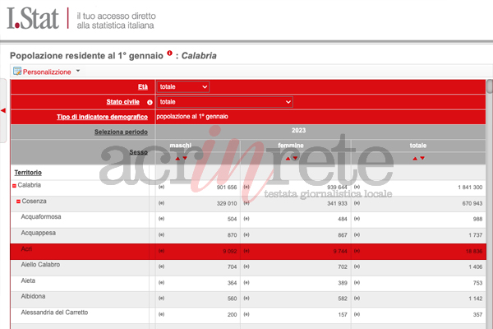493x329 pixels.
Task: Click Calabria total value 1 841 300
Action: pos(470,188)
